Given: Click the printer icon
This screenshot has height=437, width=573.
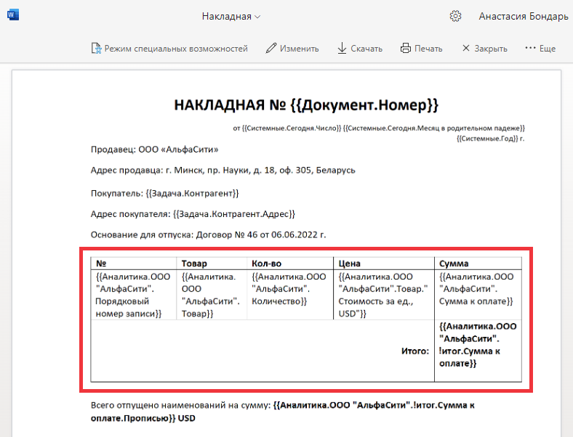Looking at the screenshot, I should point(406,48).
